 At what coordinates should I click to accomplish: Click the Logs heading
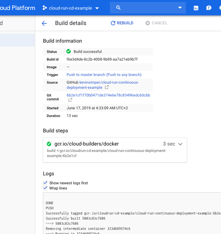click(48, 173)
